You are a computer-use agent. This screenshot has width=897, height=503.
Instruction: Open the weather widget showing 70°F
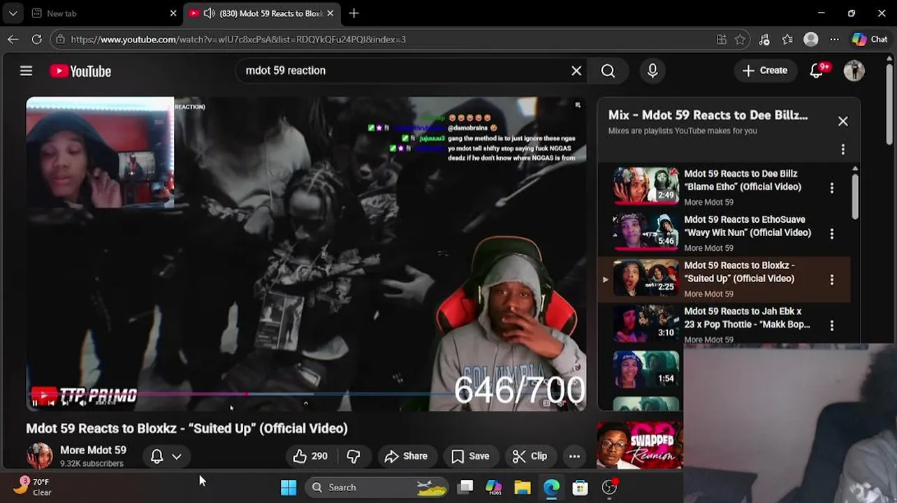32,486
